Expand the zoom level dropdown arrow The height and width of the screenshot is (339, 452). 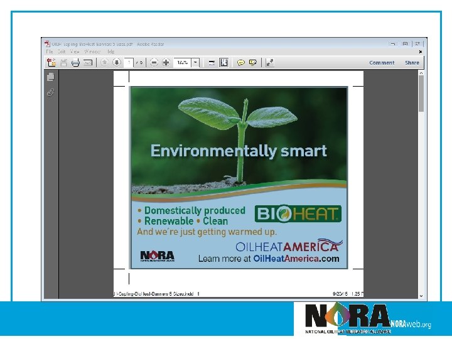coord(195,62)
